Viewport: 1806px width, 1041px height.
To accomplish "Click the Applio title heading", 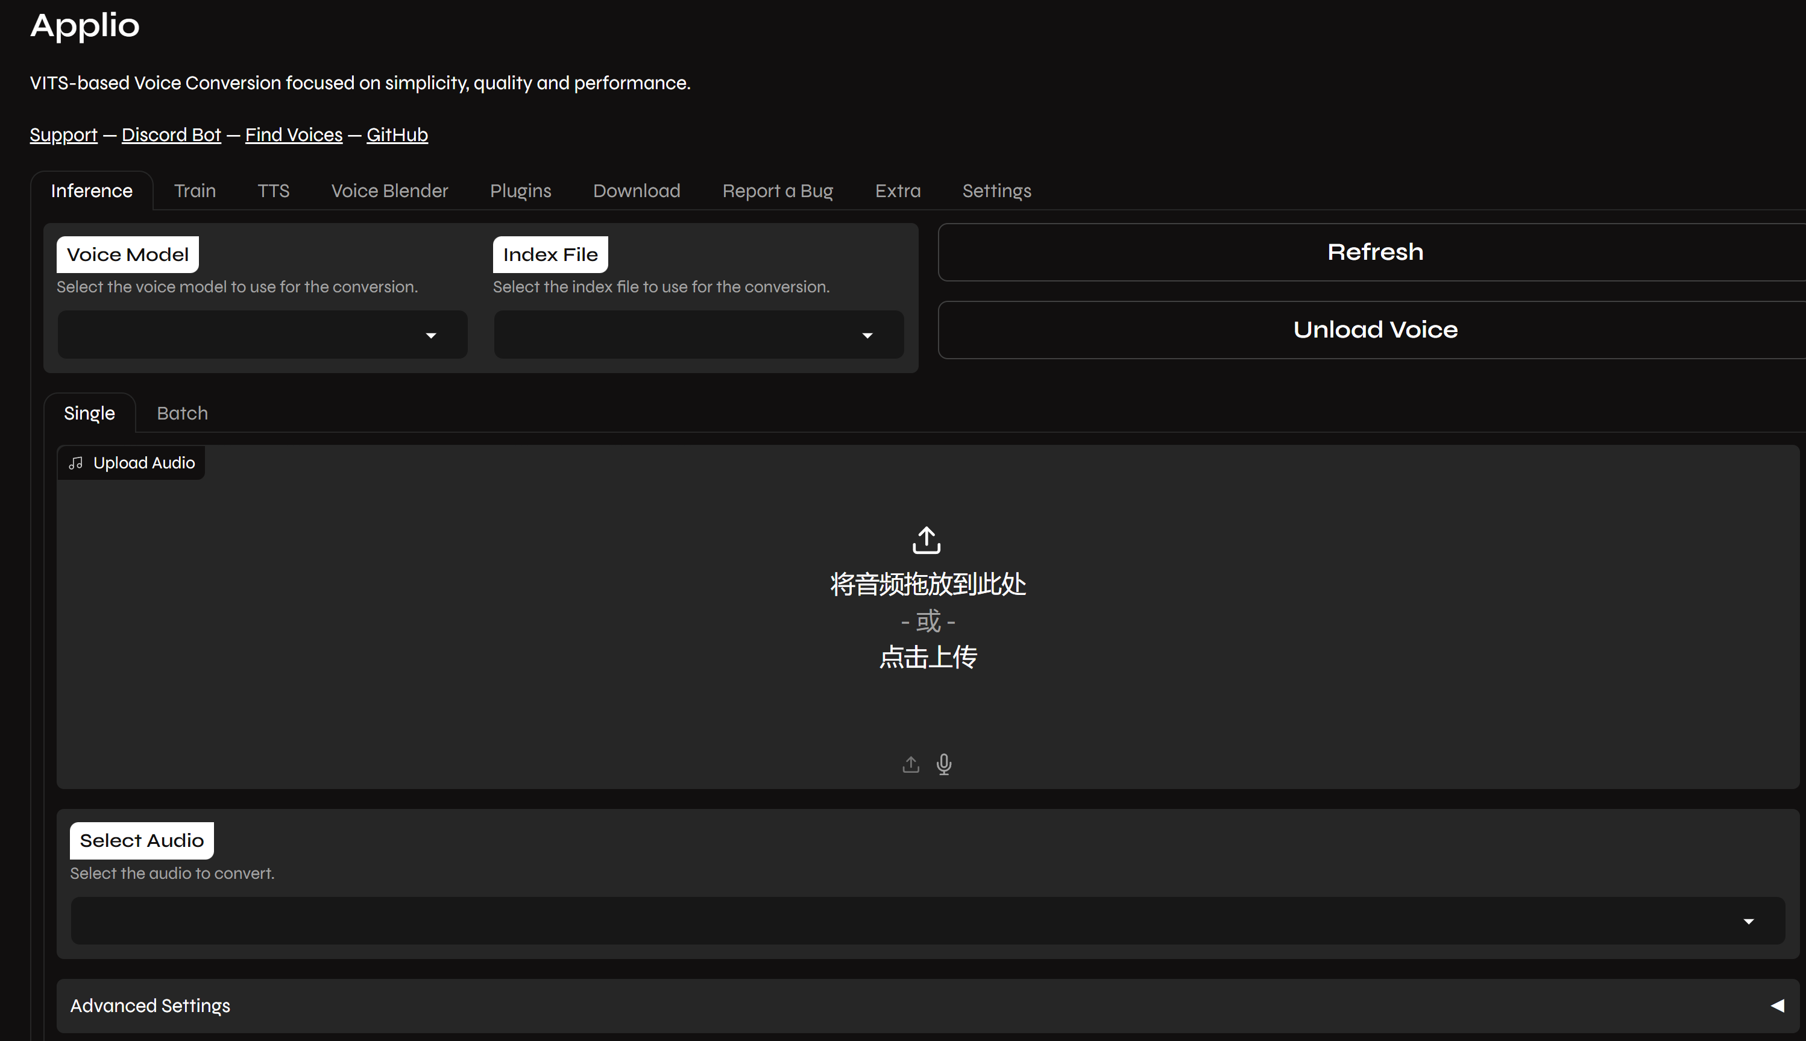I will point(85,26).
